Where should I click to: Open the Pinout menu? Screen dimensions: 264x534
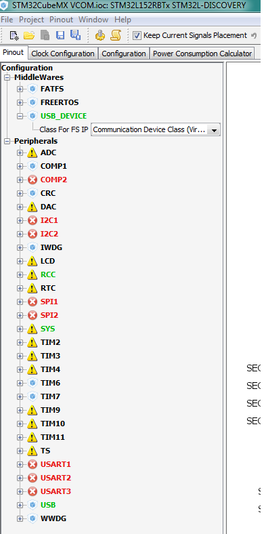point(61,20)
